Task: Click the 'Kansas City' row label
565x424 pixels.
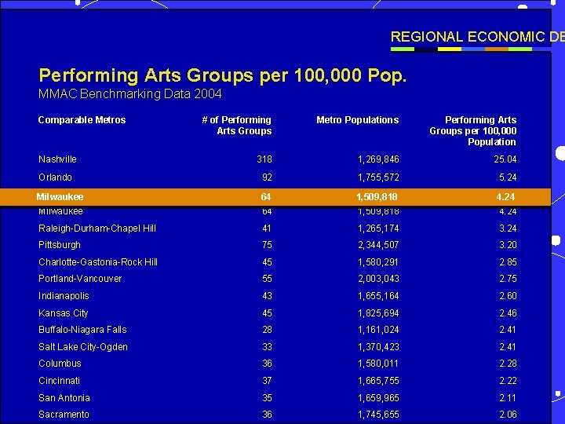Action: click(x=64, y=313)
